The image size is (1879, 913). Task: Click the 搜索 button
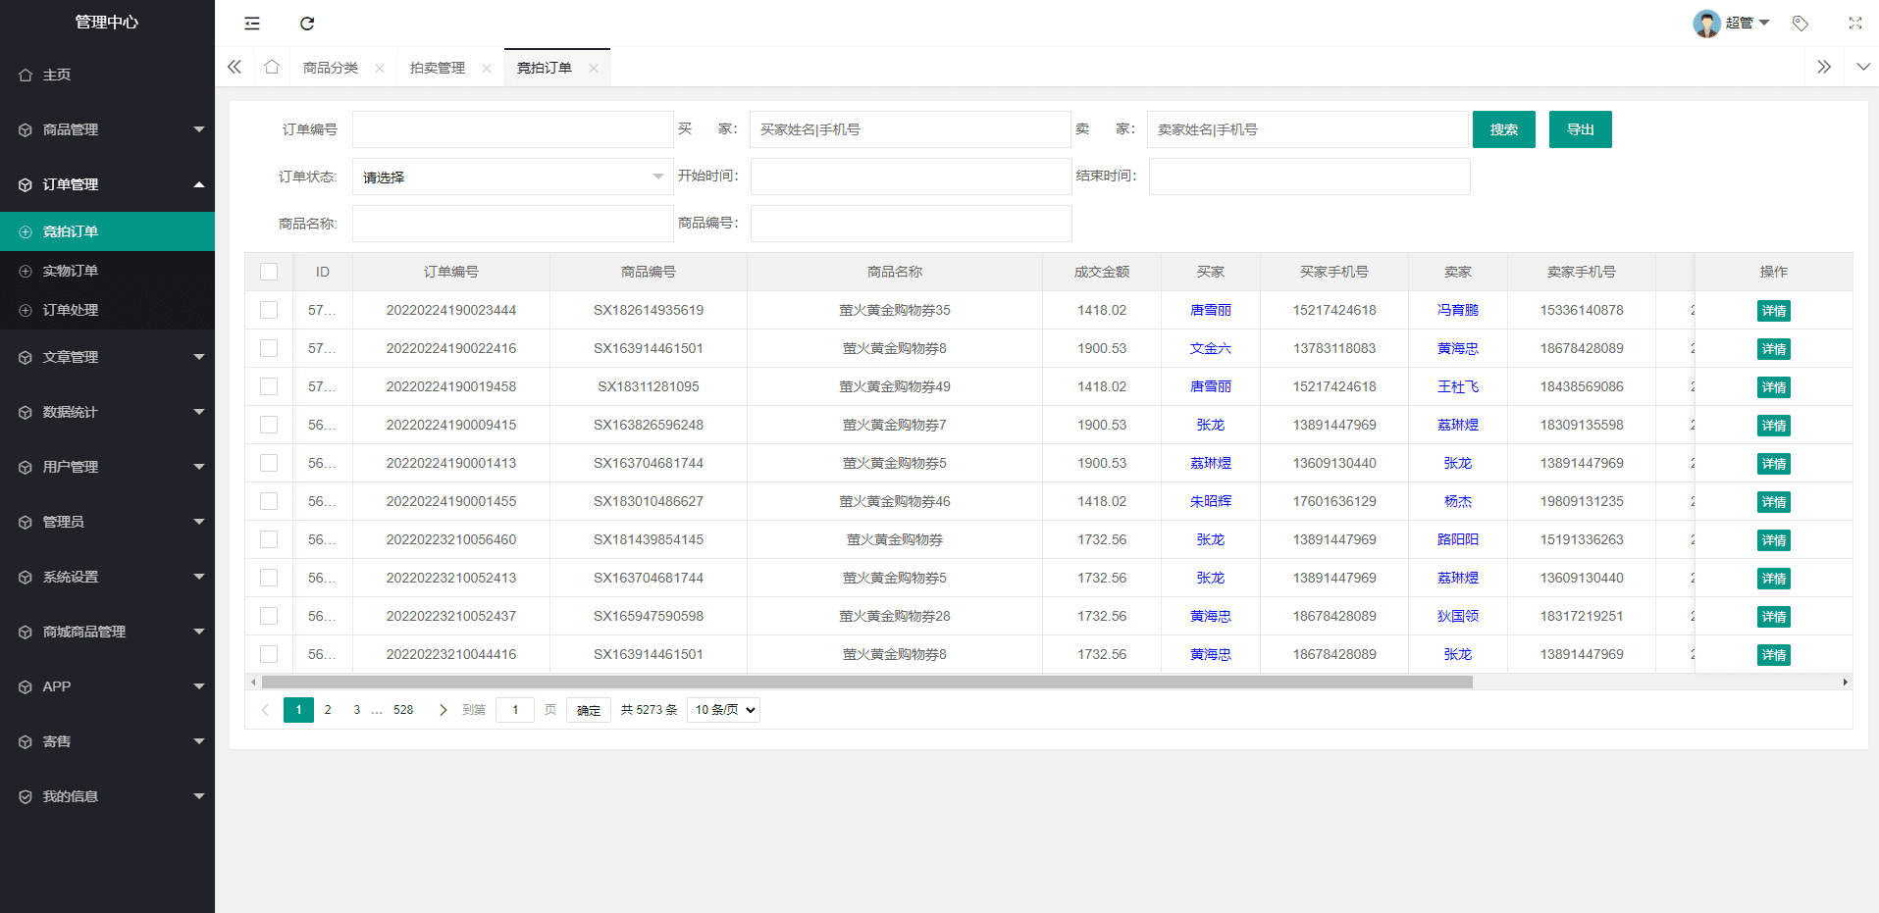coord(1503,129)
